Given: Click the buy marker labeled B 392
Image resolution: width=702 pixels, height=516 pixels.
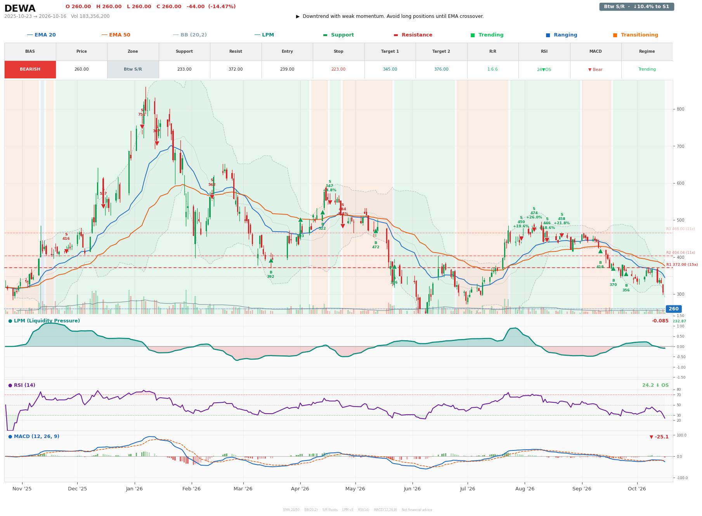Looking at the screenshot, I should click(x=271, y=261).
